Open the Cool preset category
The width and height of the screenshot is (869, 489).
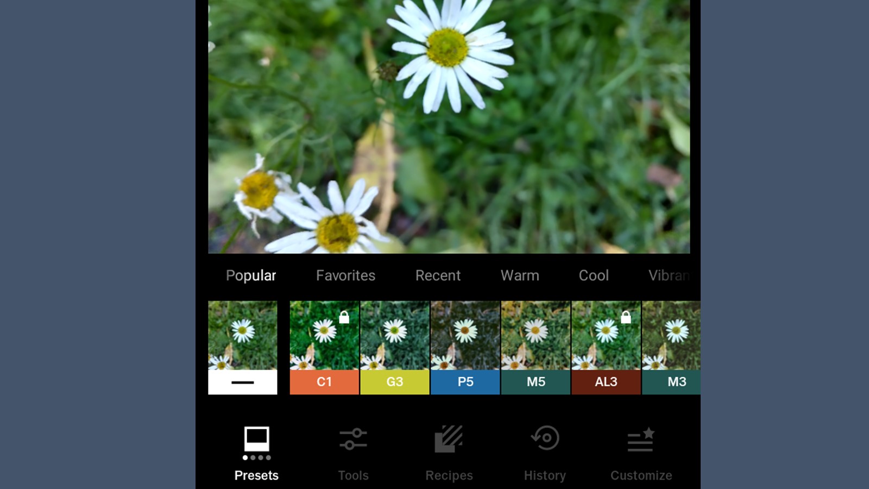tap(593, 275)
